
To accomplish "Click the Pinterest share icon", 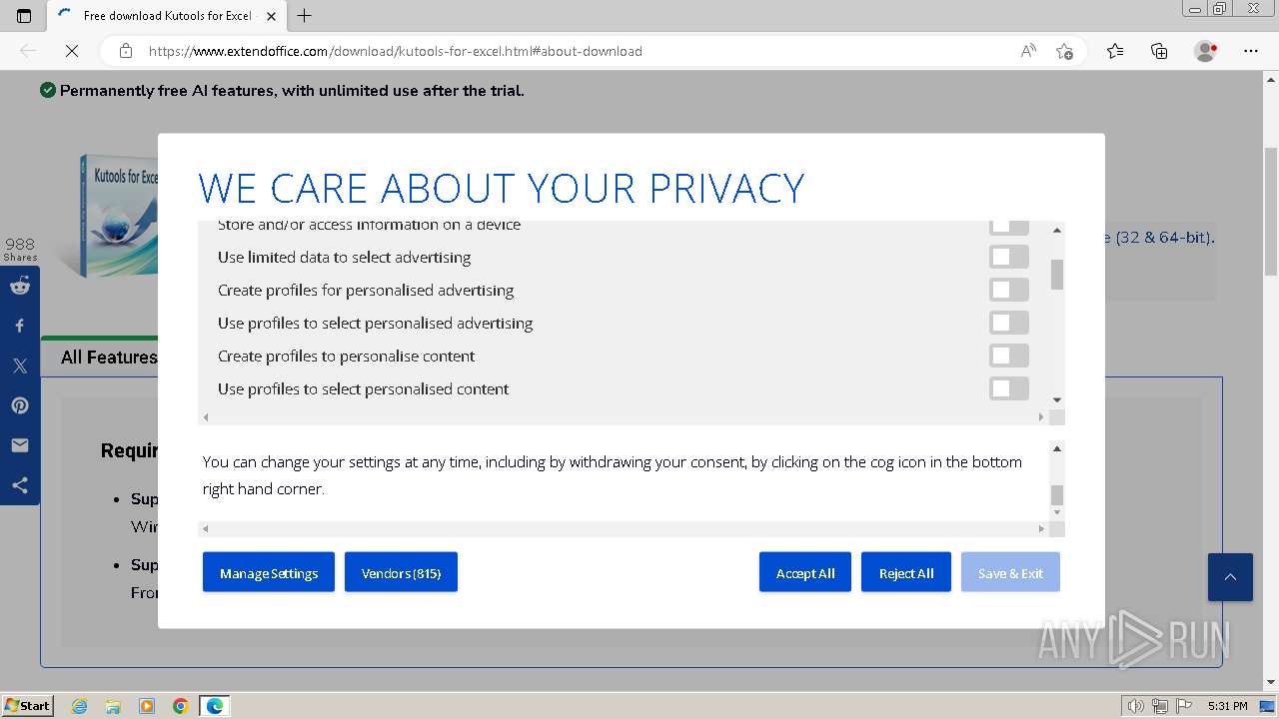I will click(20, 405).
